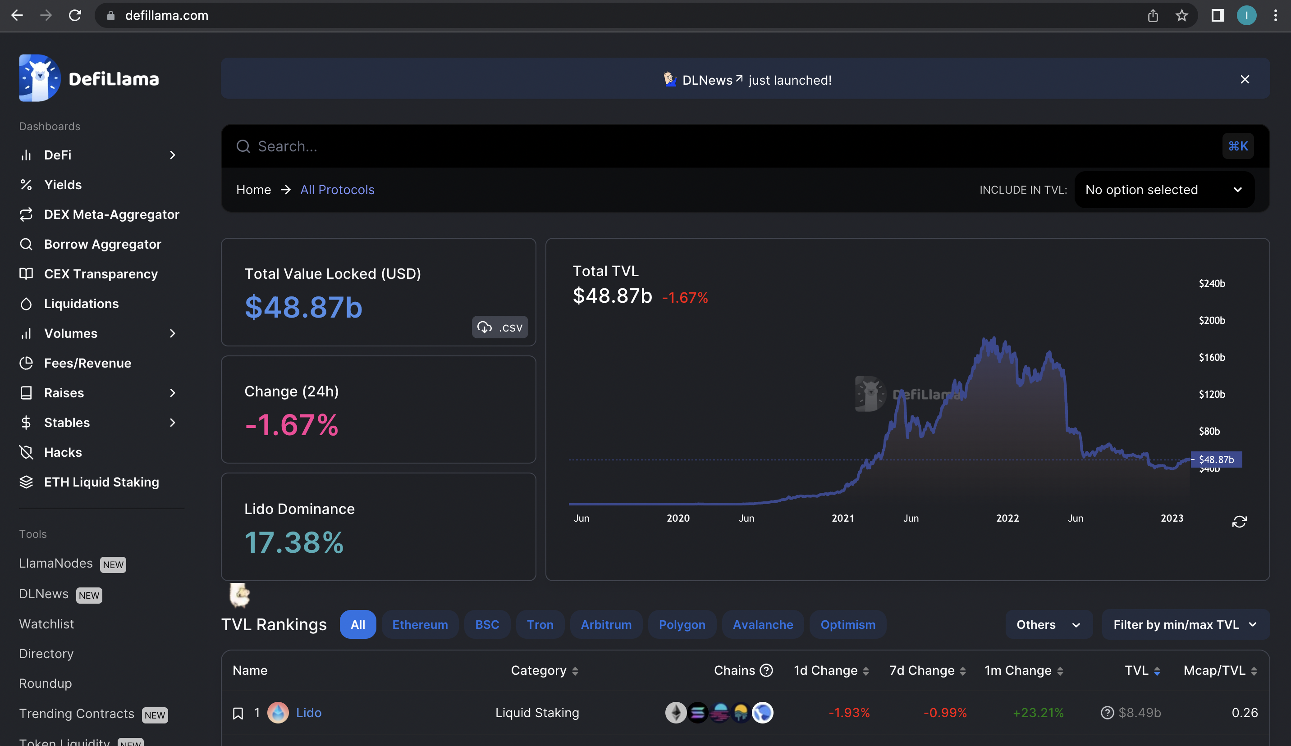Click the browser address bar URL

[x=166, y=15]
